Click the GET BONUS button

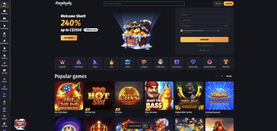coord(69,38)
